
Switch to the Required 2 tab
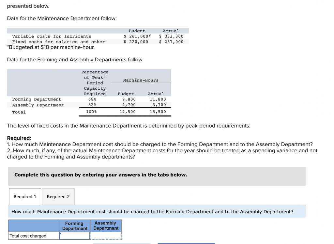point(58,196)
